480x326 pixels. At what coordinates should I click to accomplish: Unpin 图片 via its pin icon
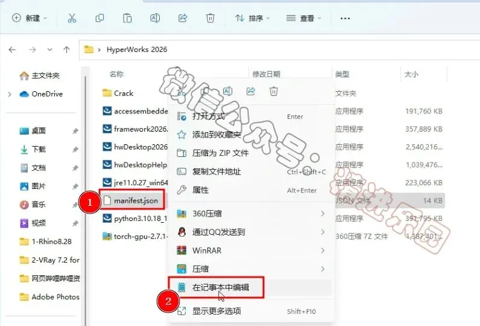point(75,187)
